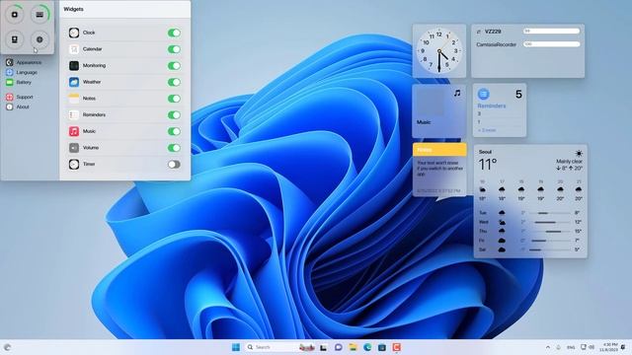Viewport: 632px width, 355px height.
Task: Click the Monitoring icon in widgets list
Action: pos(74,66)
